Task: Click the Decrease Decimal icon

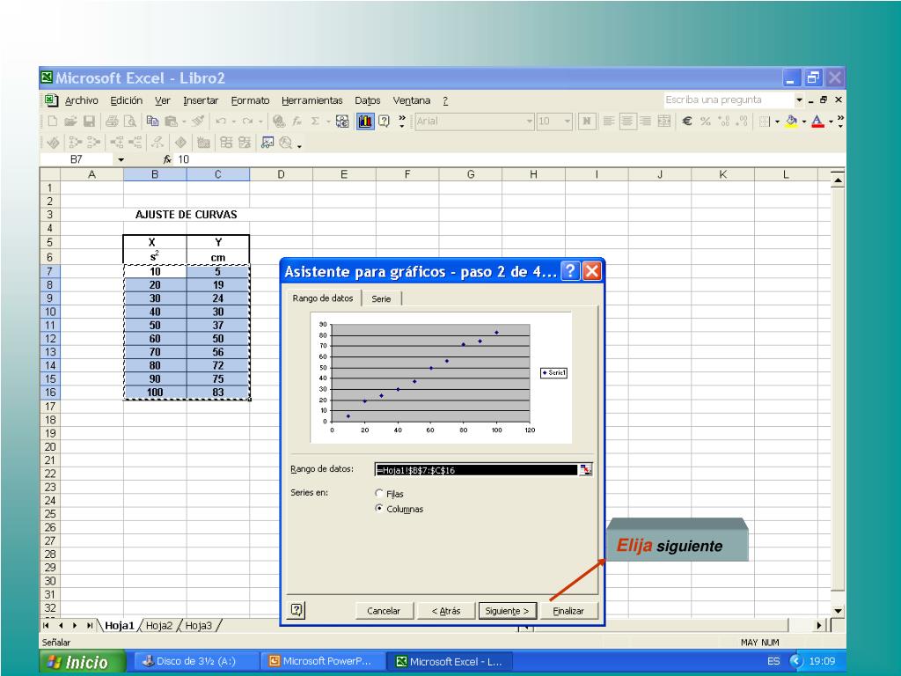Action: [x=742, y=121]
